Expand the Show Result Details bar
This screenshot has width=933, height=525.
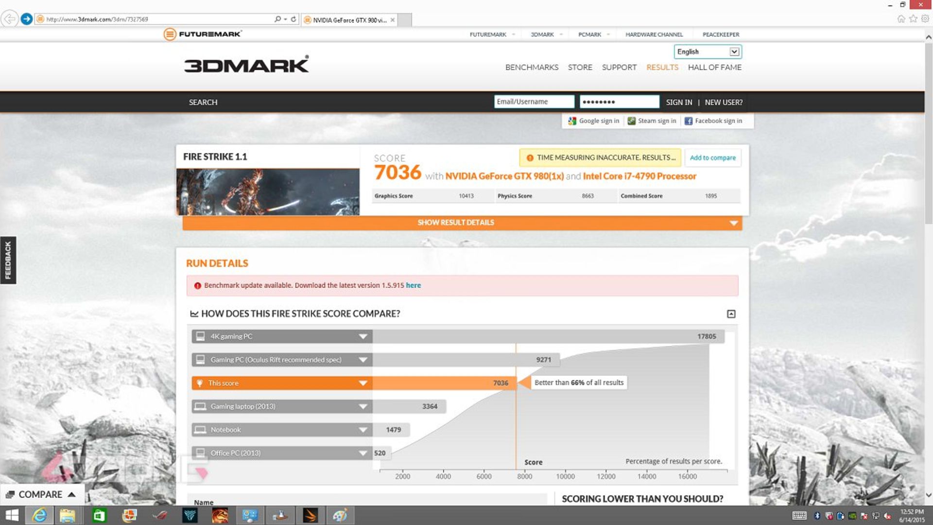(x=462, y=223)
